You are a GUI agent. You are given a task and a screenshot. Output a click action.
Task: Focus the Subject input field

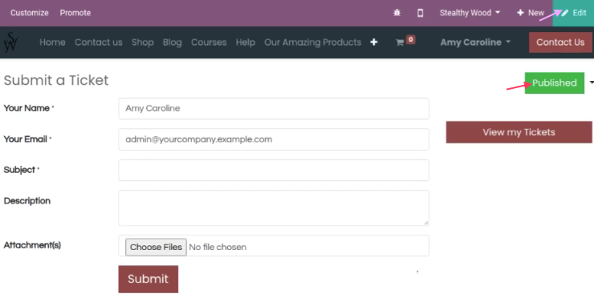[x=274, y=170]
